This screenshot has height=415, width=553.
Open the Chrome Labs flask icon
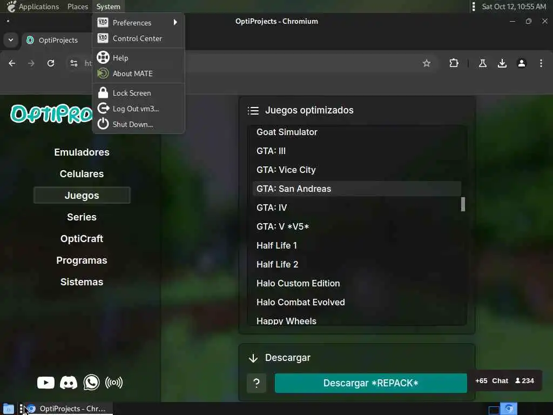pyautogui.click(x=483, y=63)
